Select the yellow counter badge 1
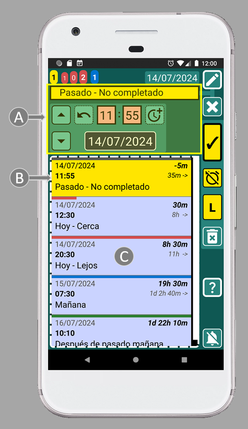Viewport: 248px width, 429px height. coord(54,77)
